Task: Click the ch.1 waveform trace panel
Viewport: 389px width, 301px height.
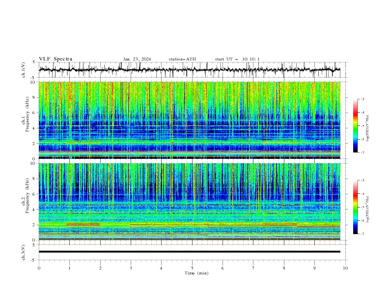Action: pyautogui.click(x=193, y=70)
